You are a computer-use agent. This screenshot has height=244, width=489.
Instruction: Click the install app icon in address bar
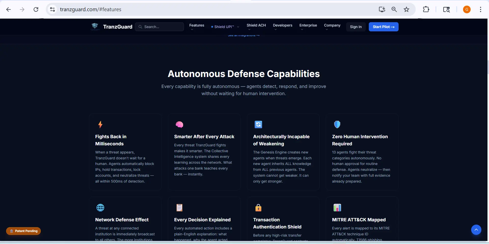coord(382,9)
